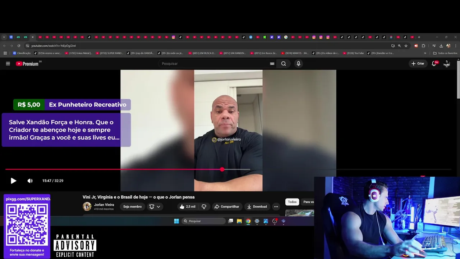Click the pixgg.com/SUPERXANDAO link text
The width and height of the screenshot is (460, 259).
pos(28,199)
